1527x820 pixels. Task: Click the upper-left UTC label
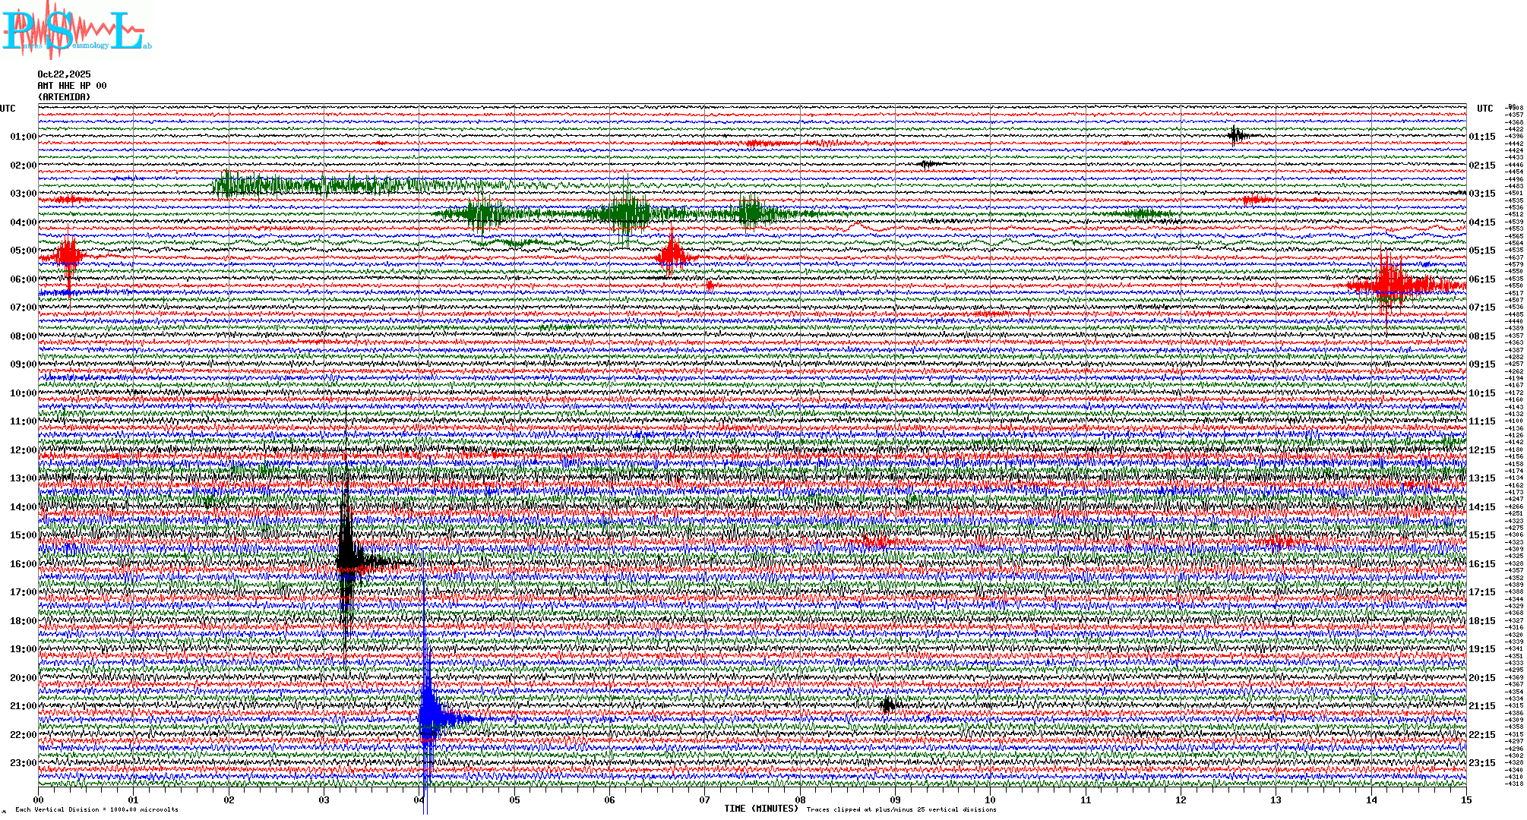pos(8,109)
